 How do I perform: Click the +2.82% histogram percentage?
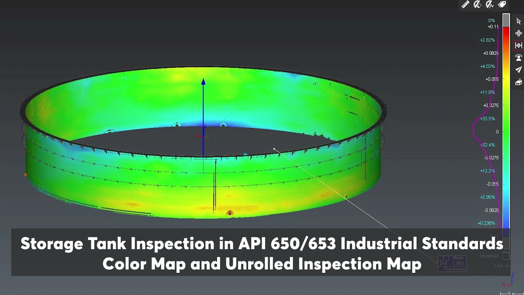point(487,40)
